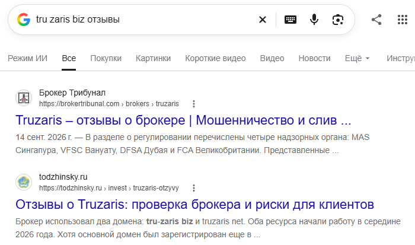Expand the Ещё dropdown menu
Screen dimensions: 415x245
tap(357, 58)
